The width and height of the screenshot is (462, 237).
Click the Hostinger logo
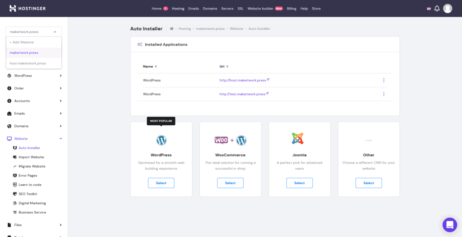pos(28,8)
